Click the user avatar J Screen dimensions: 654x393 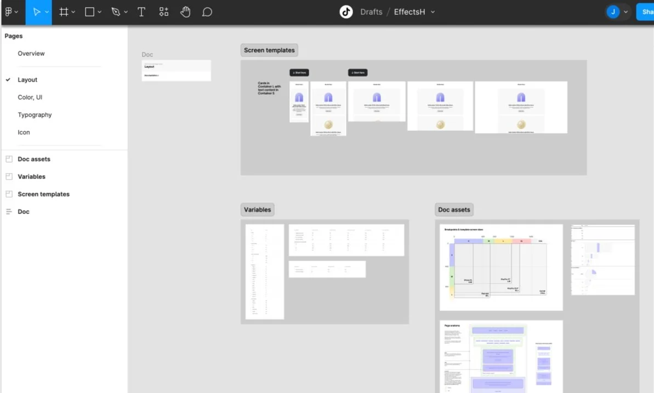(x=613, y=12)
